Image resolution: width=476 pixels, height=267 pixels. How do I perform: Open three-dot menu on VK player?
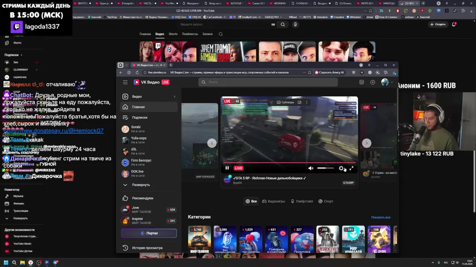pos(307,102)
